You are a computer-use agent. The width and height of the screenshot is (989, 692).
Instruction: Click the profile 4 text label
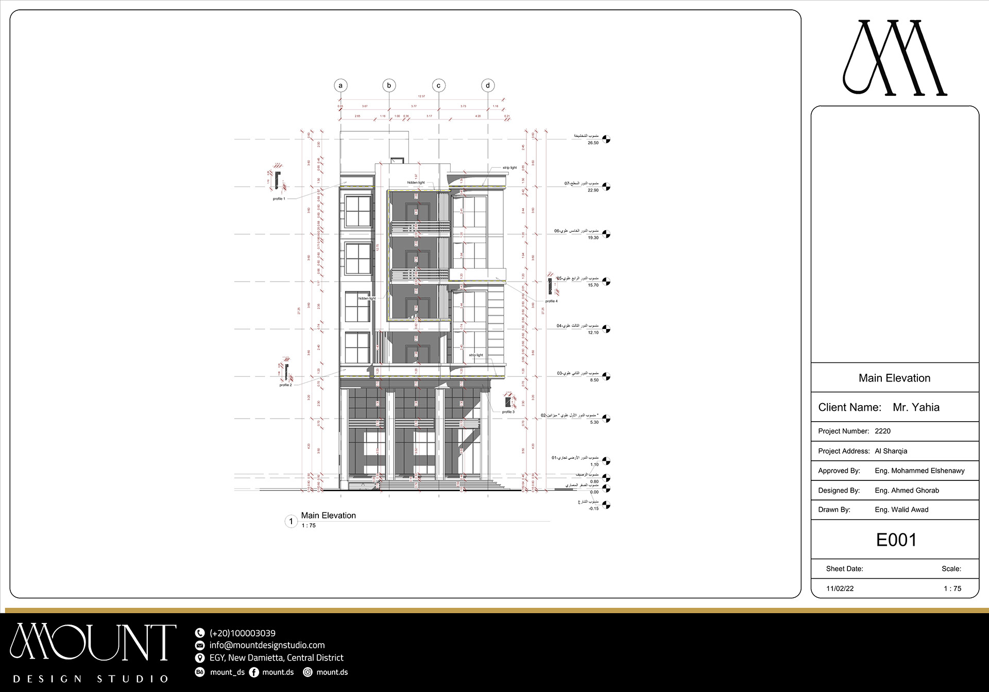551,301
